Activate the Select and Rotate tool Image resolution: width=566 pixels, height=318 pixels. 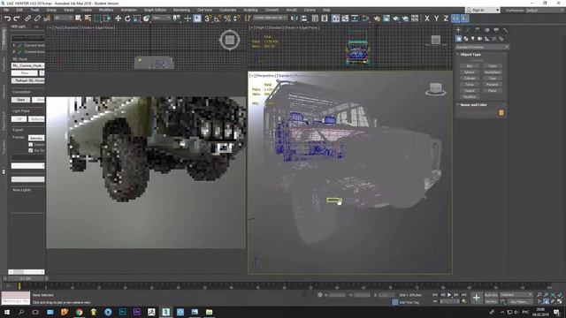click(x=127, y=19)
